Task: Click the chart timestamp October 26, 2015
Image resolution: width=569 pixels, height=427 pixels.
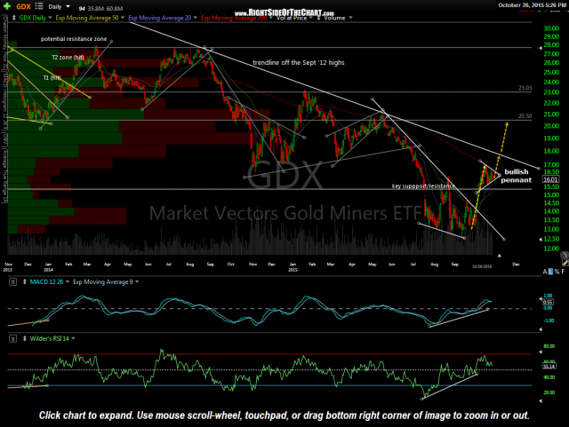Action: point(532,5)
